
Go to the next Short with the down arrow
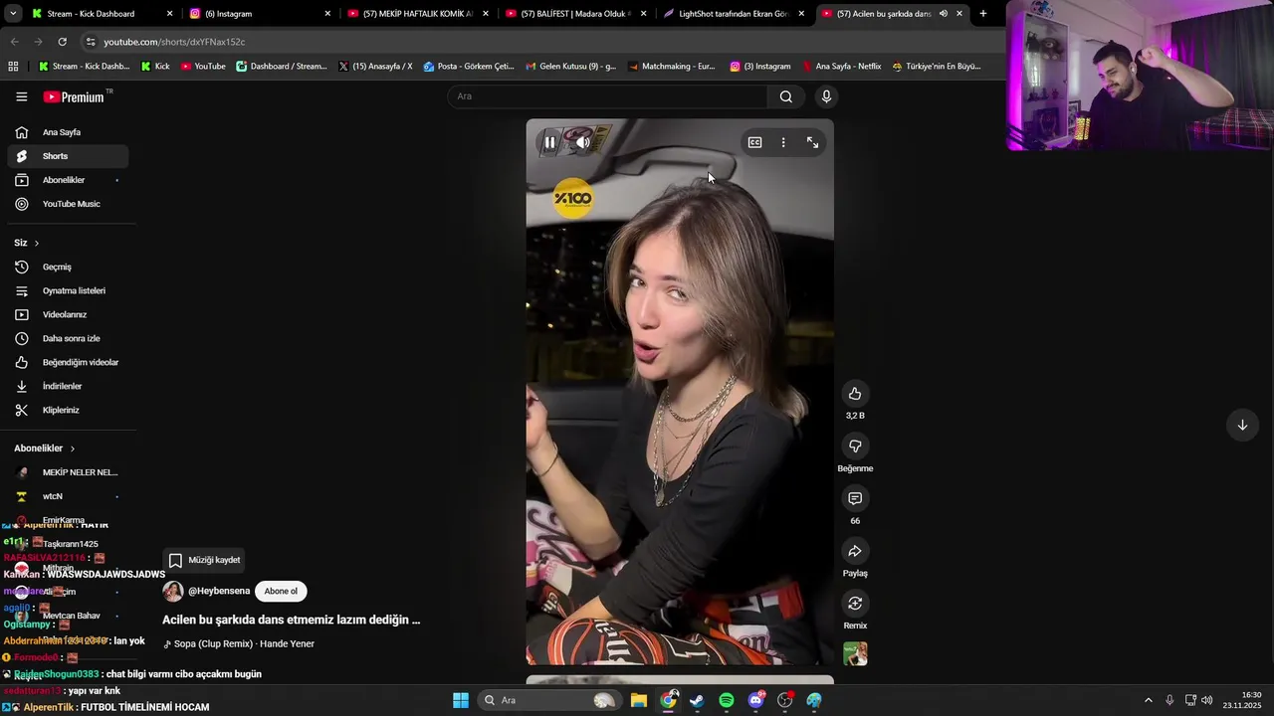click(x=1242, y=425)
